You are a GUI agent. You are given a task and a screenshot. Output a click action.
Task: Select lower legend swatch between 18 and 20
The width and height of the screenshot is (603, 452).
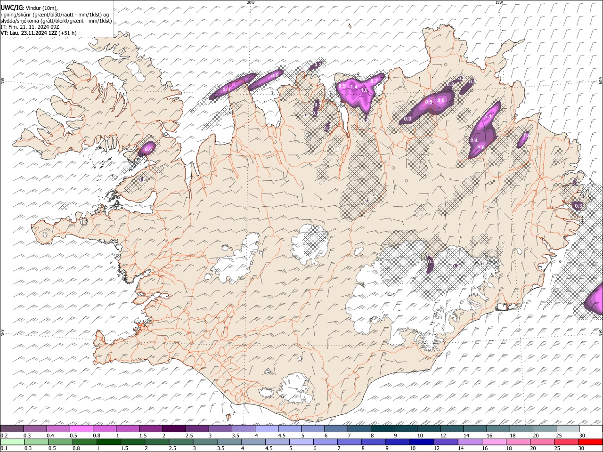pyautogui.click(x=517, y=442)
